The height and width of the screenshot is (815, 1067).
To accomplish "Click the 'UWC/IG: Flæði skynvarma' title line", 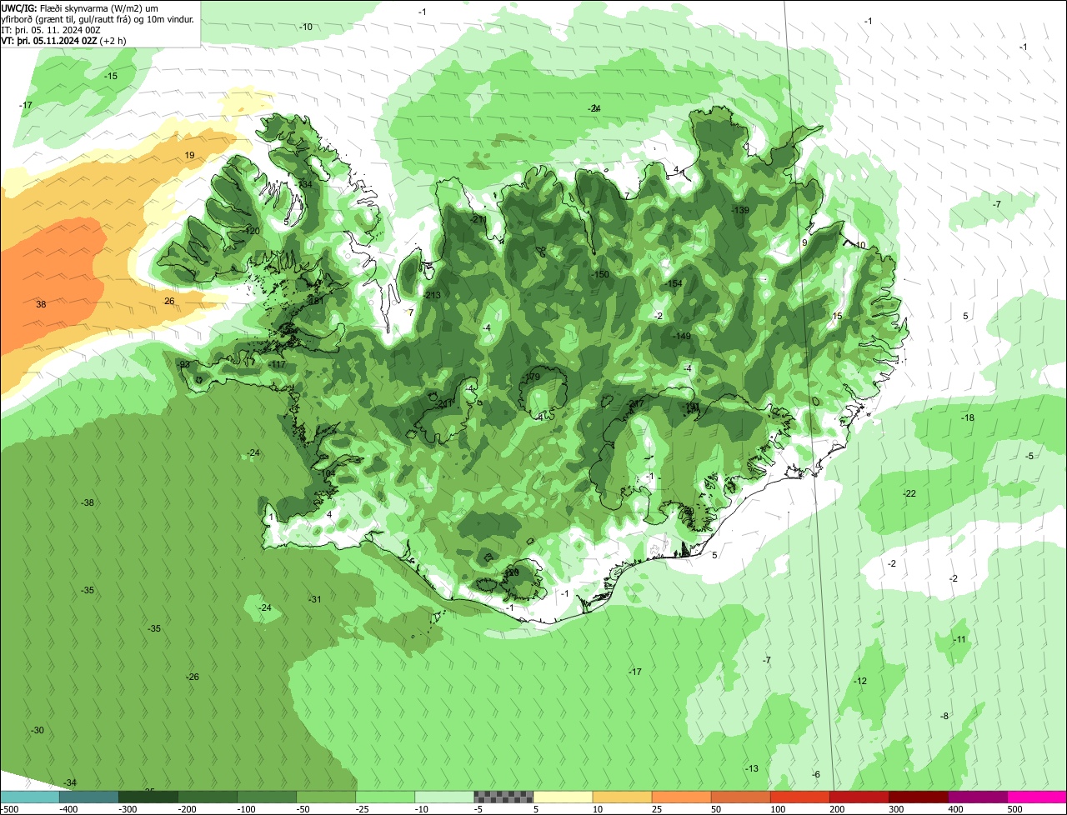I will tap(80, 7).
